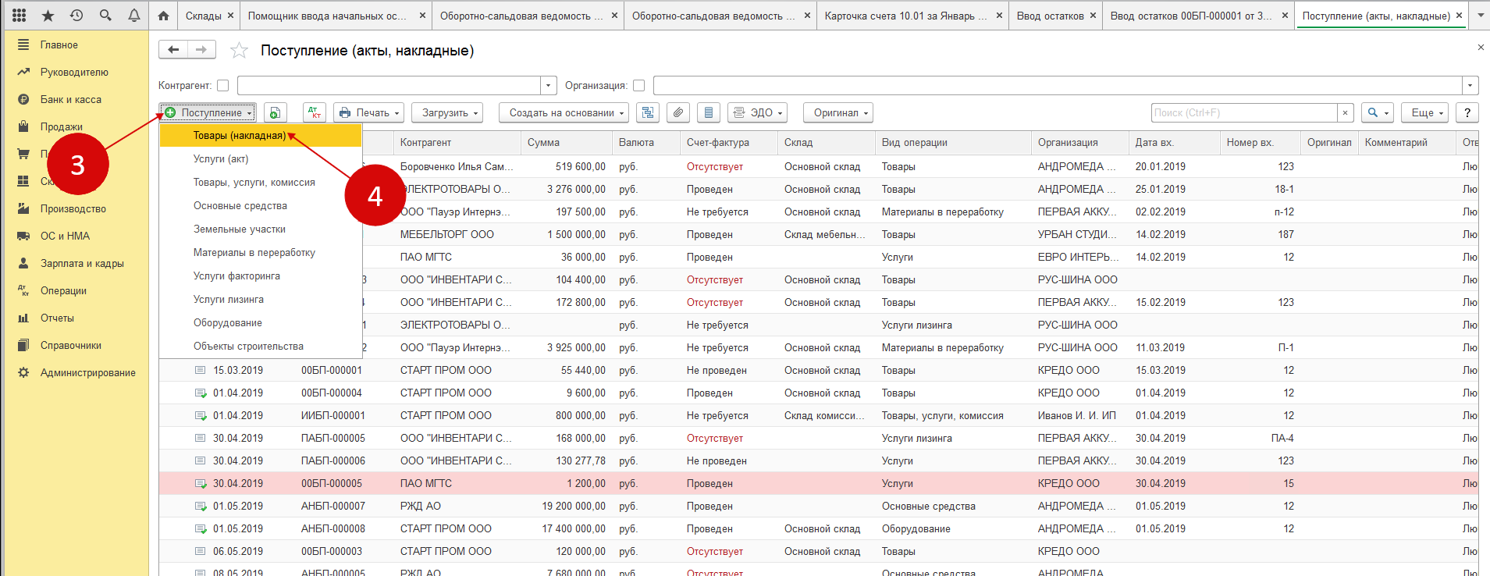This screenshot has height=576, width=1490.
Task: Select Земельные участки menu item
Action: pyautogui.click(x=261, y=229)
